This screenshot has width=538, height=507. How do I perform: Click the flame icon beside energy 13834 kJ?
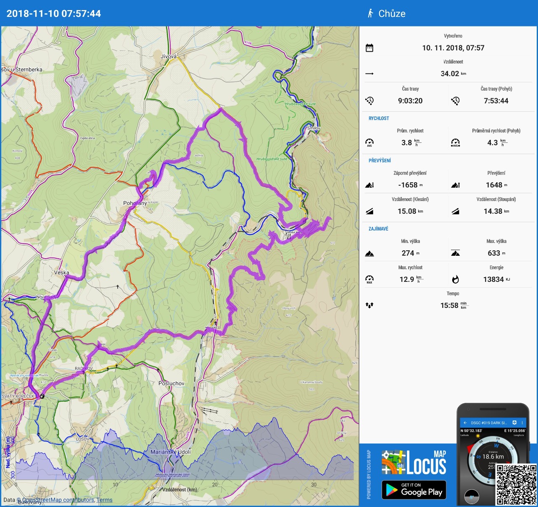455,279
